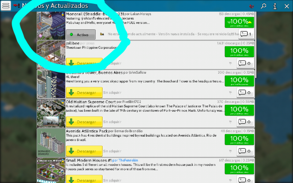Click the Jollibee plugin title
Viewport: 293px width, 183px height.
72,43
